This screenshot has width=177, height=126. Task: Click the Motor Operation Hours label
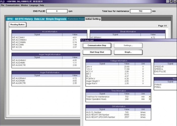coord(96,99)
